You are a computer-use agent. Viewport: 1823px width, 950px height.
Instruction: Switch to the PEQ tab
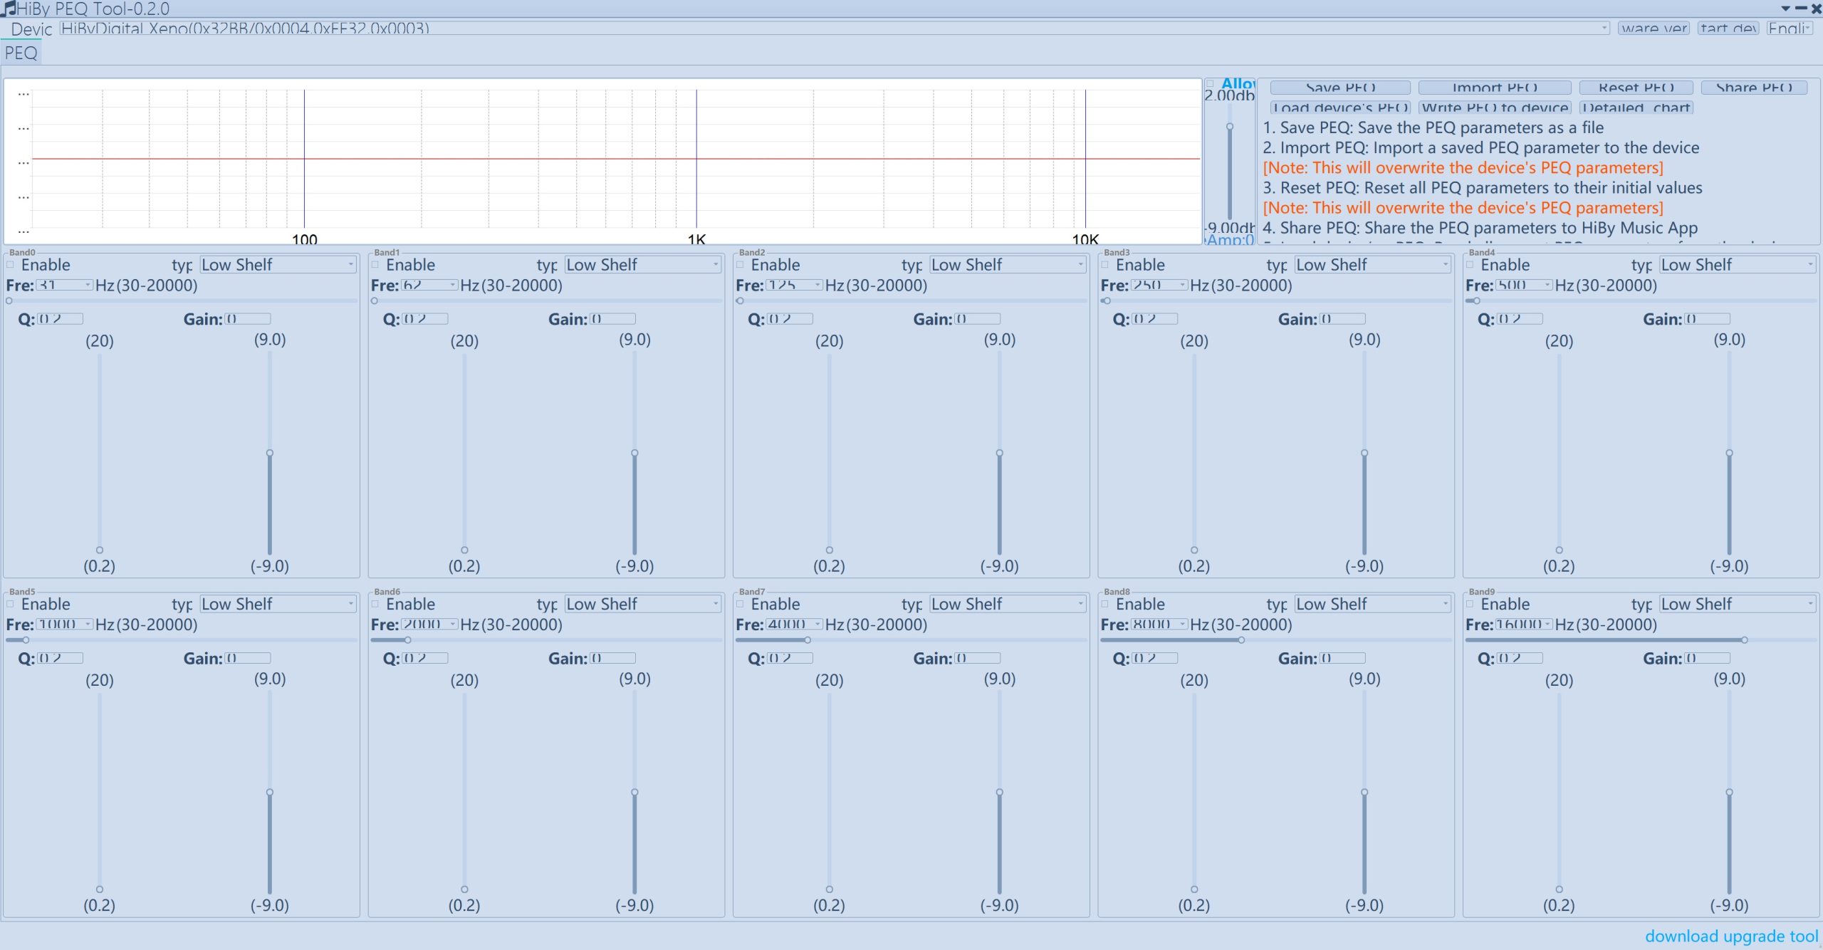coord(21,53)
